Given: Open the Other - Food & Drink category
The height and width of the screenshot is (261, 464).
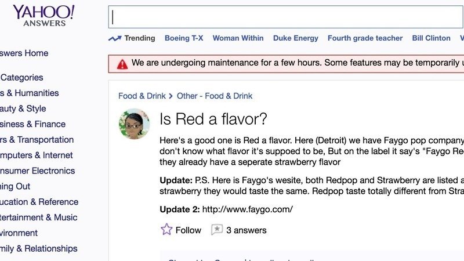Looking at the screenshot, I should [215, 96].
